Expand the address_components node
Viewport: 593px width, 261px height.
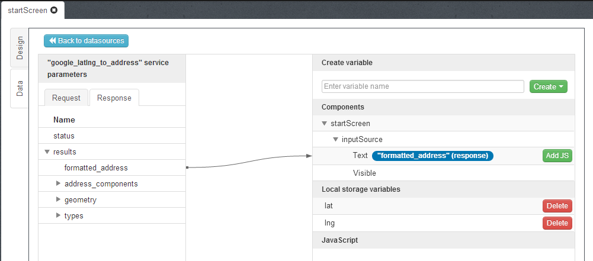(x=58, y=183)
